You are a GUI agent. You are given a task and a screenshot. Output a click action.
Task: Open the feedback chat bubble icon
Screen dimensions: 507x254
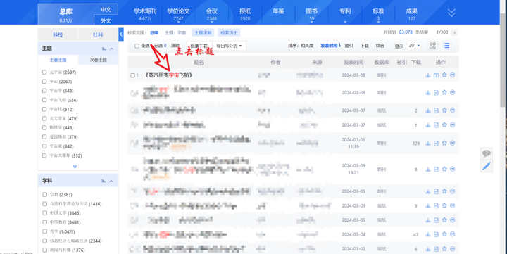pyautogui.click(x=487, y=153)
